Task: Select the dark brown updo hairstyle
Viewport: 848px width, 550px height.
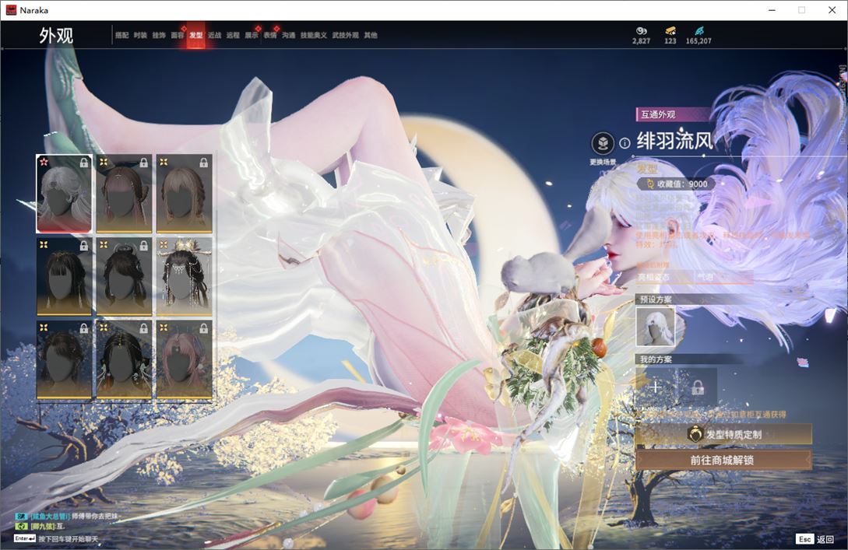Action: (x=65, y=359)
